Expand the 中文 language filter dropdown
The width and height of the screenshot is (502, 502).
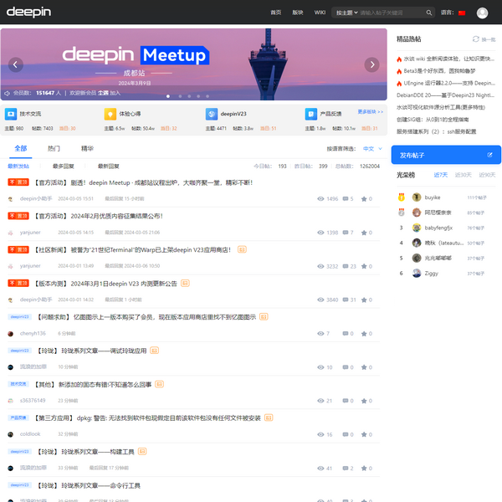tap(370, 148)
